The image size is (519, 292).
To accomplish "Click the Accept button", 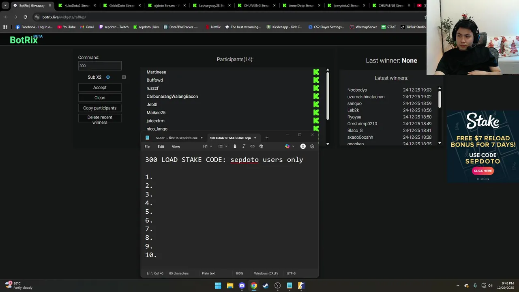I will coord(100,88).
